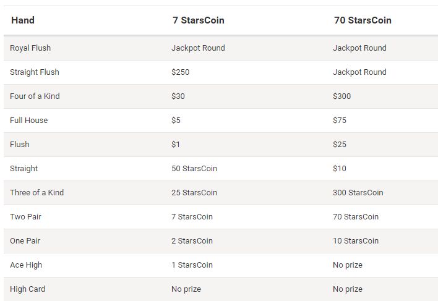Select the $25 Flush prize cell

[340, 145]
